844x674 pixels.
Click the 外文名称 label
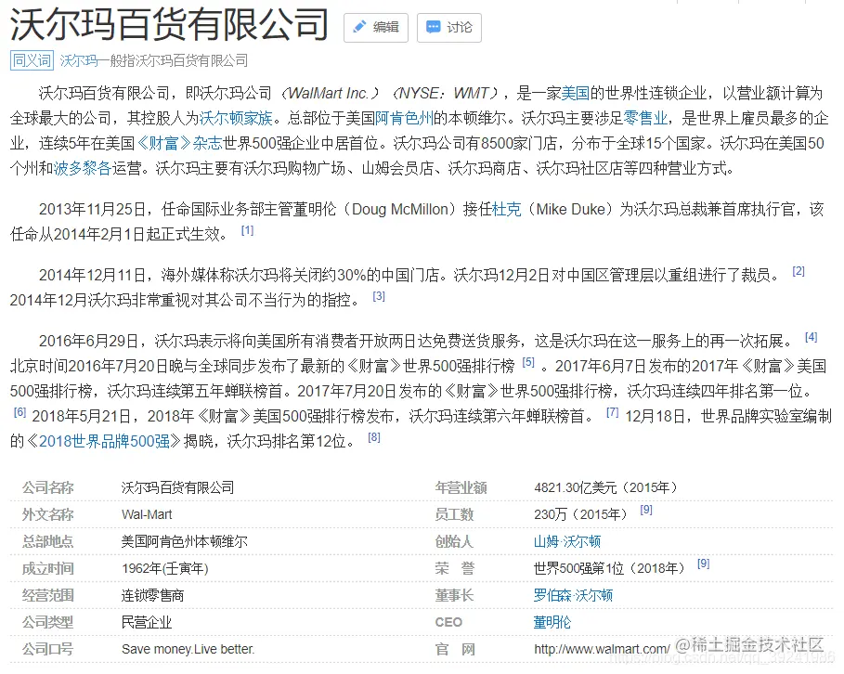coord(48,514)
